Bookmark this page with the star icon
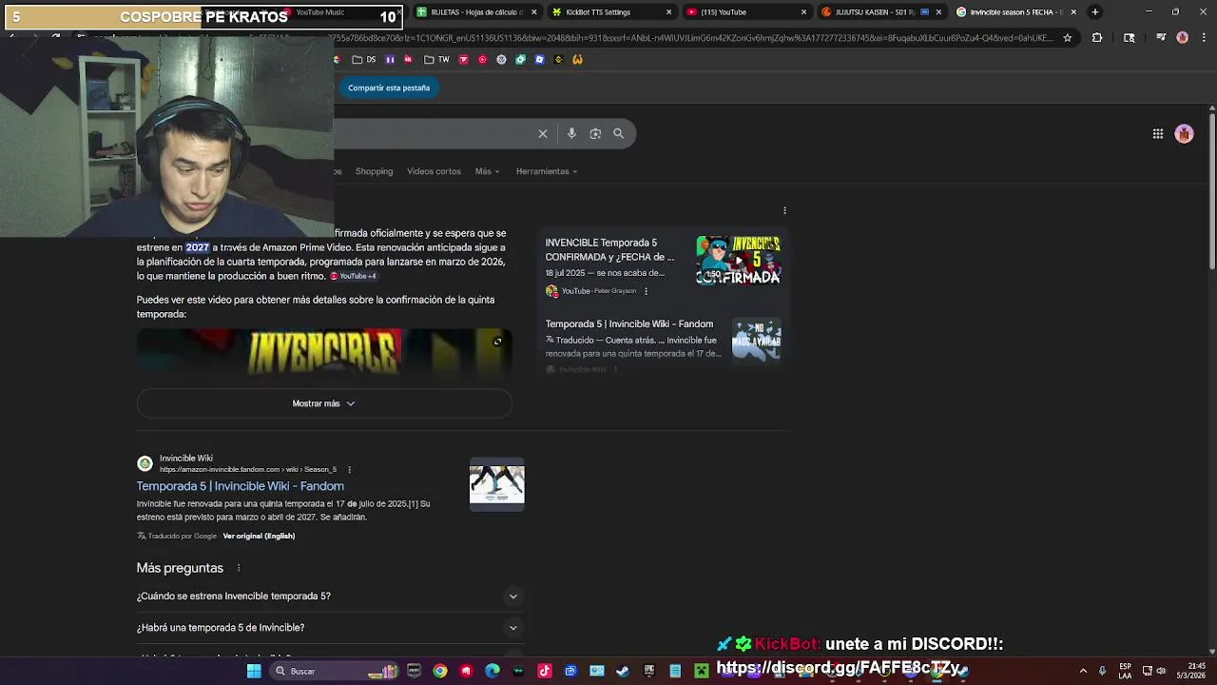1217x685 pixels. 1068,38
